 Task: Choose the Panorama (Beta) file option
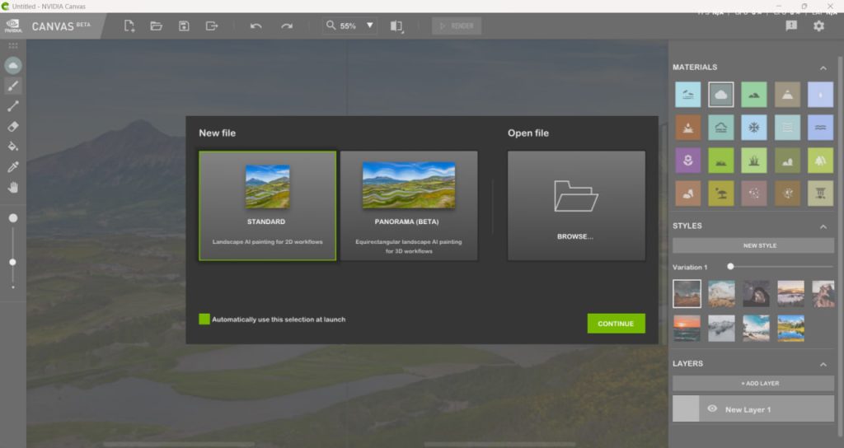click(409, 206)
